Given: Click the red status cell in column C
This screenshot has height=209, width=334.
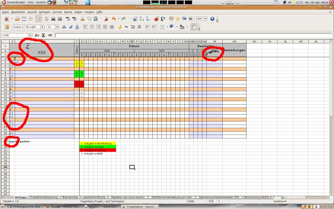Looking at the screenshot, I should coord(77,82).
